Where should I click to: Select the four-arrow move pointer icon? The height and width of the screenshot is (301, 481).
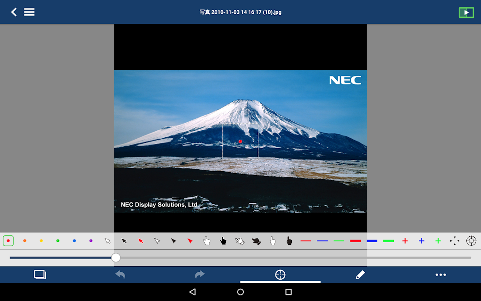coord(454,241)
